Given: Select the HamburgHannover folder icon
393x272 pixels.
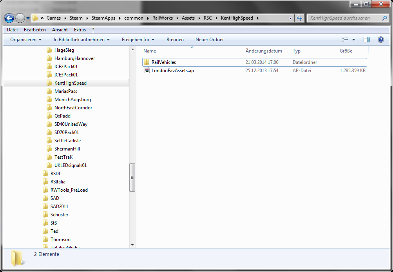Looking at the screenshot, I should click(49, 58).
